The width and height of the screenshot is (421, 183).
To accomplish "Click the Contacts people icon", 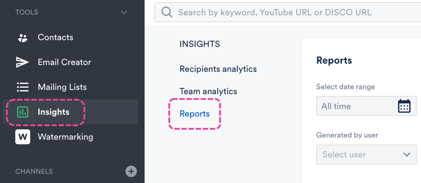I will pyautogui.click(x=22, y=38).
